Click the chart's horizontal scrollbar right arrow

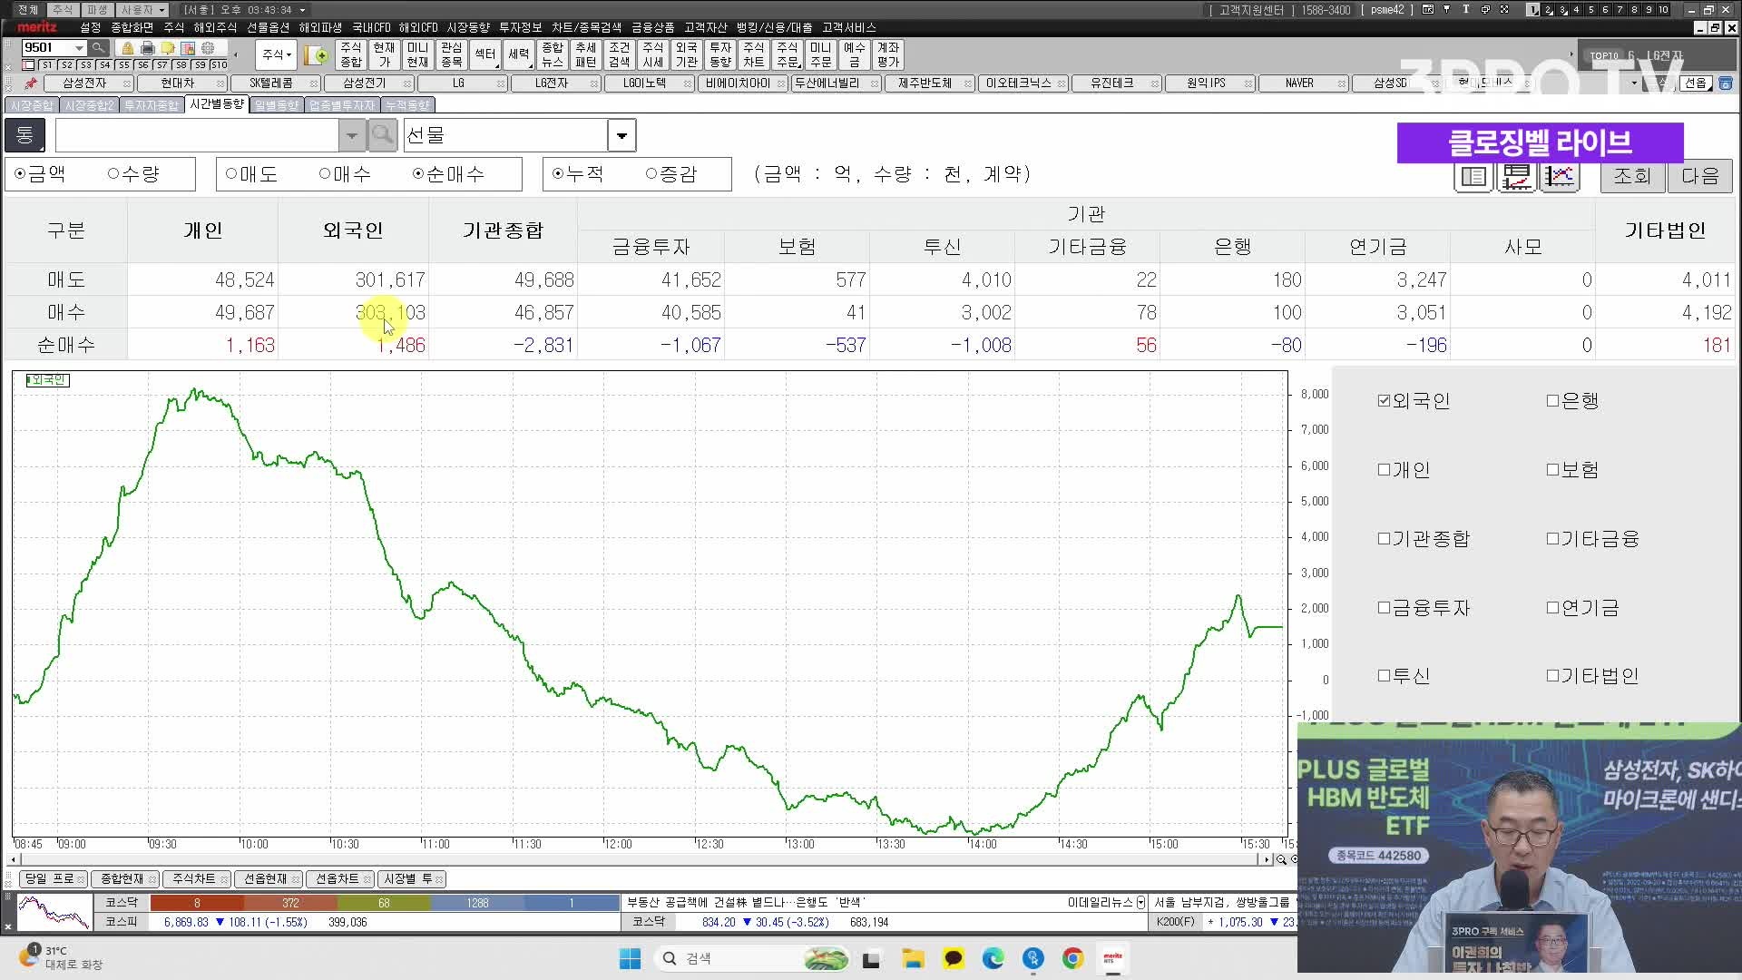click(1267, 859)
